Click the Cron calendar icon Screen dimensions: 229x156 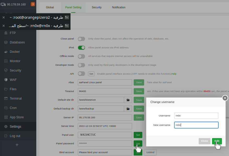[6, 108]
